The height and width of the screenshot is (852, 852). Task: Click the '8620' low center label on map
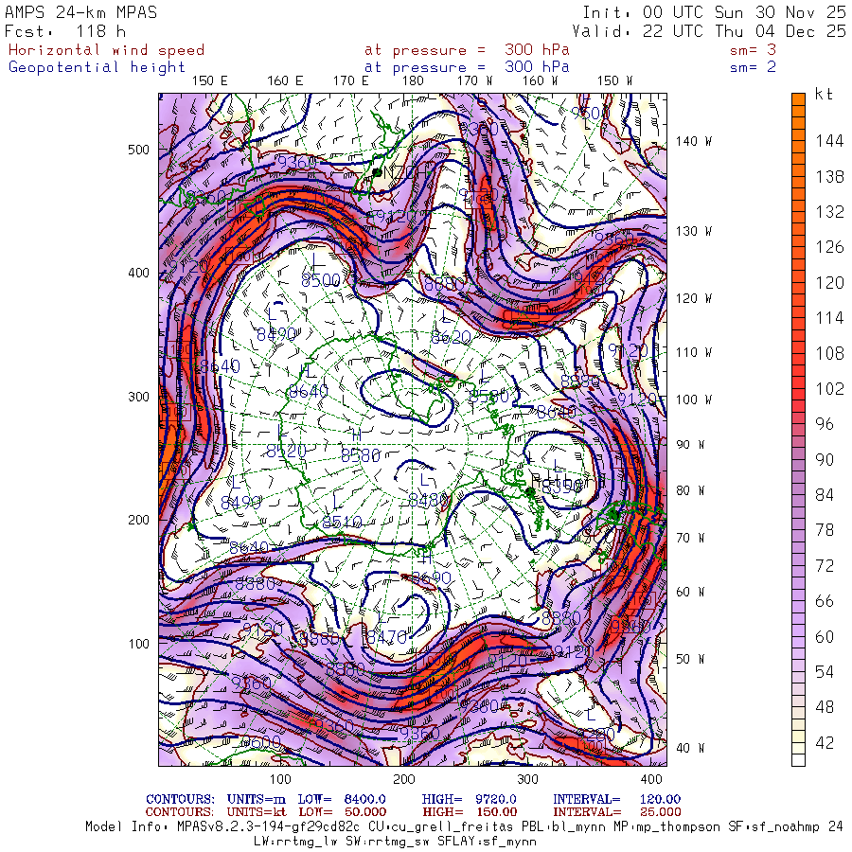[x=451, y=337]
